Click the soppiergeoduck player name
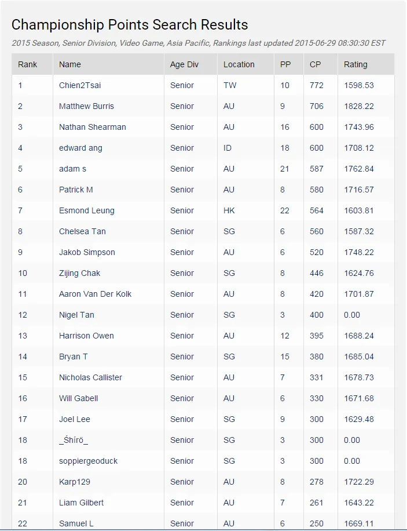The width and height of the screenshot is (407, 531). [x=88, y=461]
